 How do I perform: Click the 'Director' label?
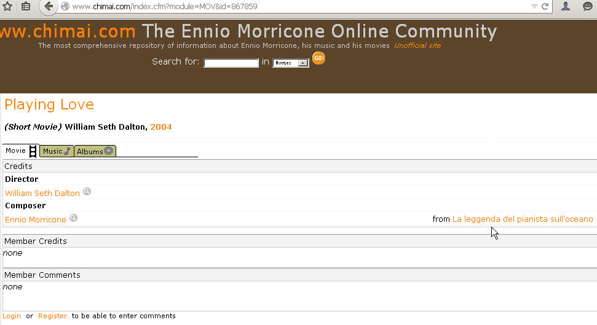22,179
